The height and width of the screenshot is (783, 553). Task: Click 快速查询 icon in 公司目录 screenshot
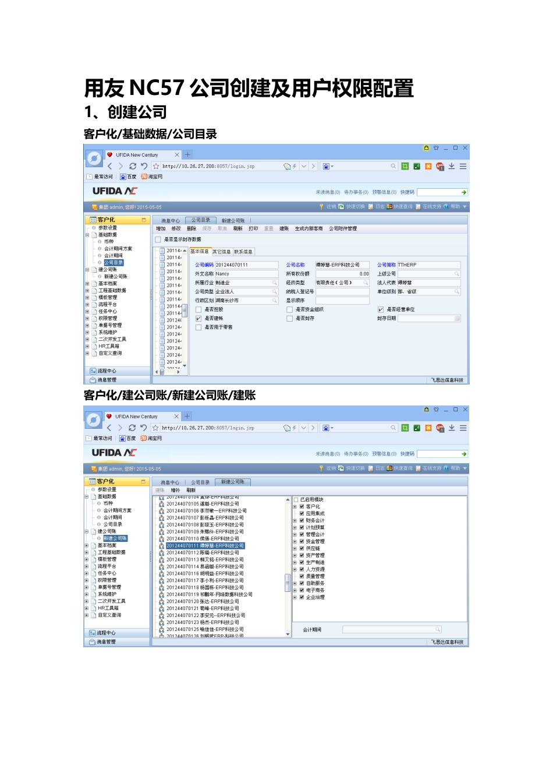coord(389,207)
